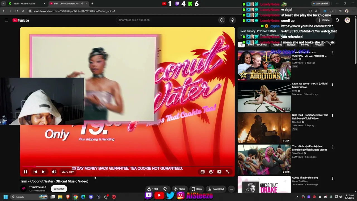Image resolution: width=357 pixels, height=201 pixels.
Task: Select the From TrimOfficial filter chip
Action: pos(257,45)
